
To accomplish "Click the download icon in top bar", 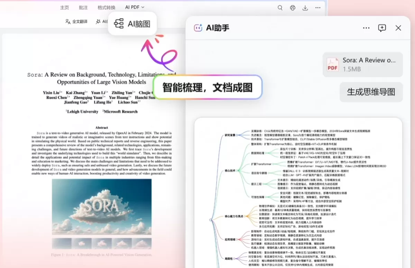I will (305, 8).
